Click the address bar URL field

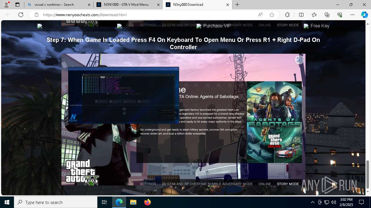coord(148,15)
